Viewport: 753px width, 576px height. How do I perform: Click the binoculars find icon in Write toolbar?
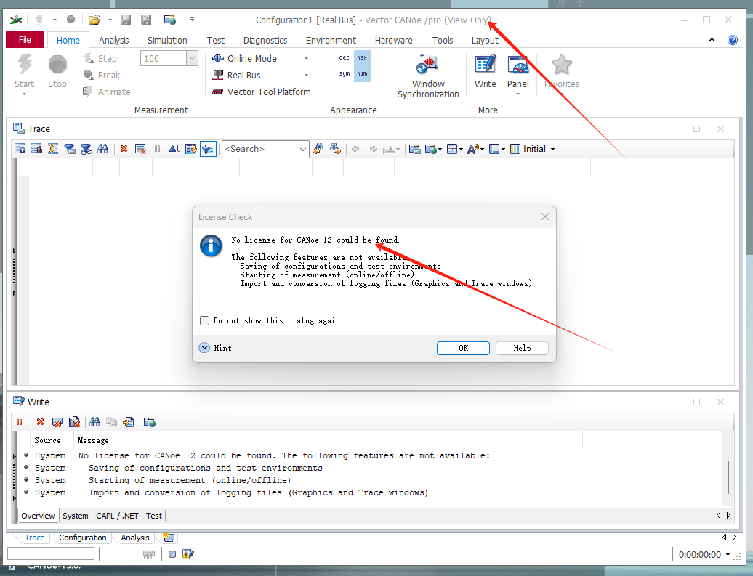click(x=94, y=422)
